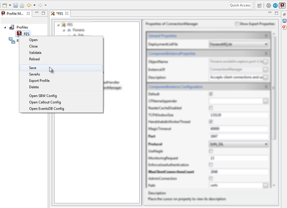Choose SaveAs from the context menu
The width and height of the screenshot is (287, 208).
pyautogui.click(x=61, y=74)
